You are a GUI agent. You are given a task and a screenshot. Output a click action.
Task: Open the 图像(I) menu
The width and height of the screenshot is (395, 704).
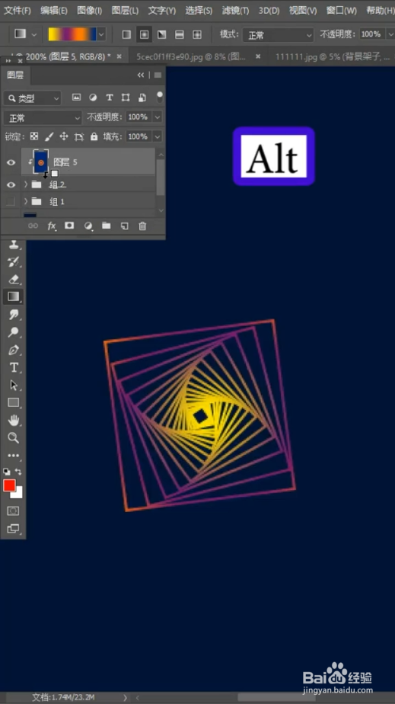[89, 11]
